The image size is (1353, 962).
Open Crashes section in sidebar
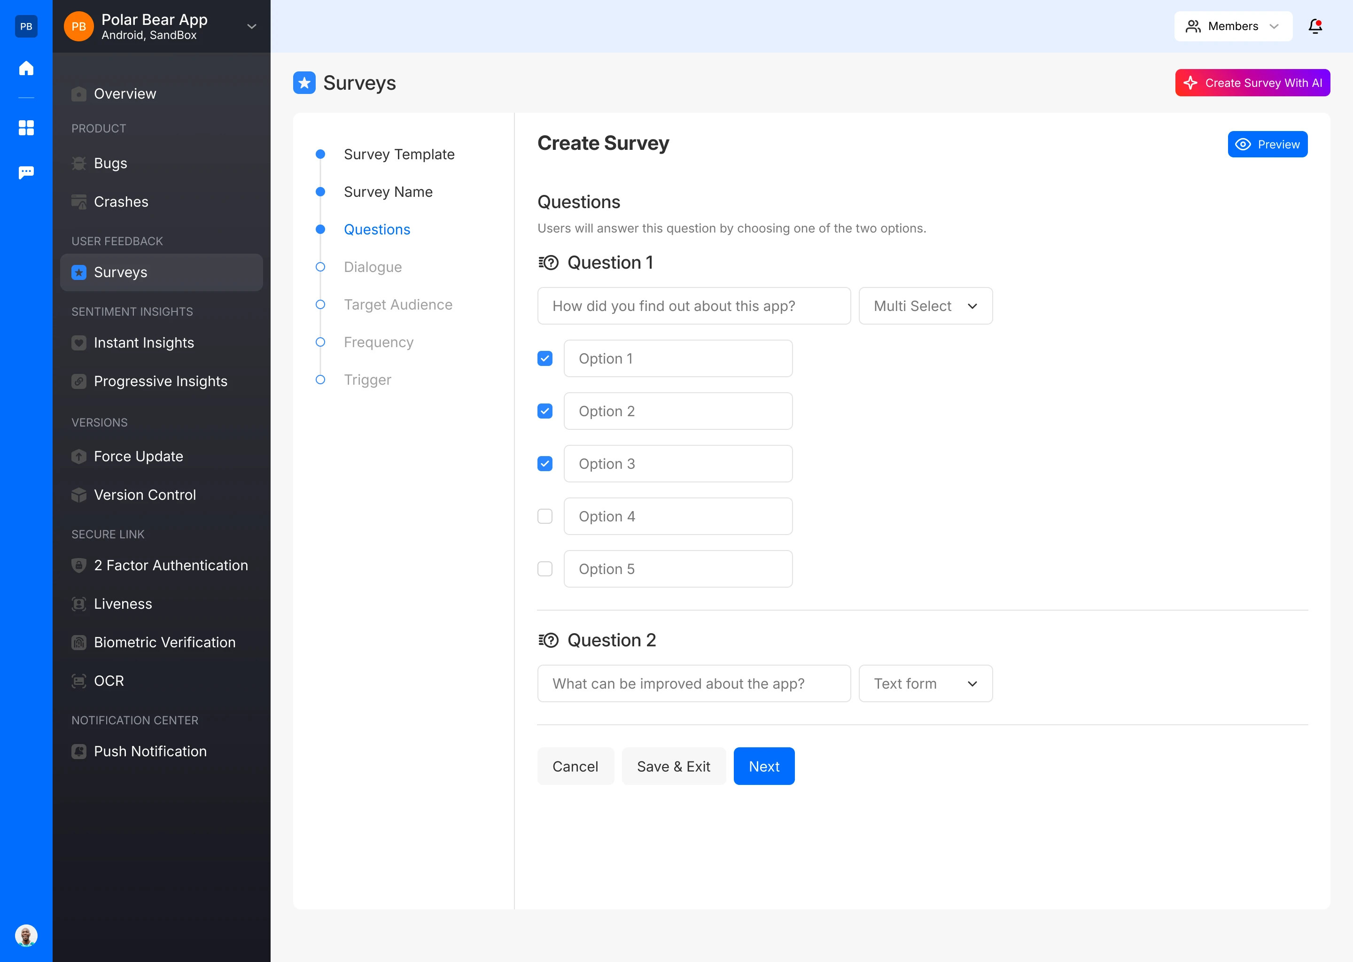pos(121,202)
